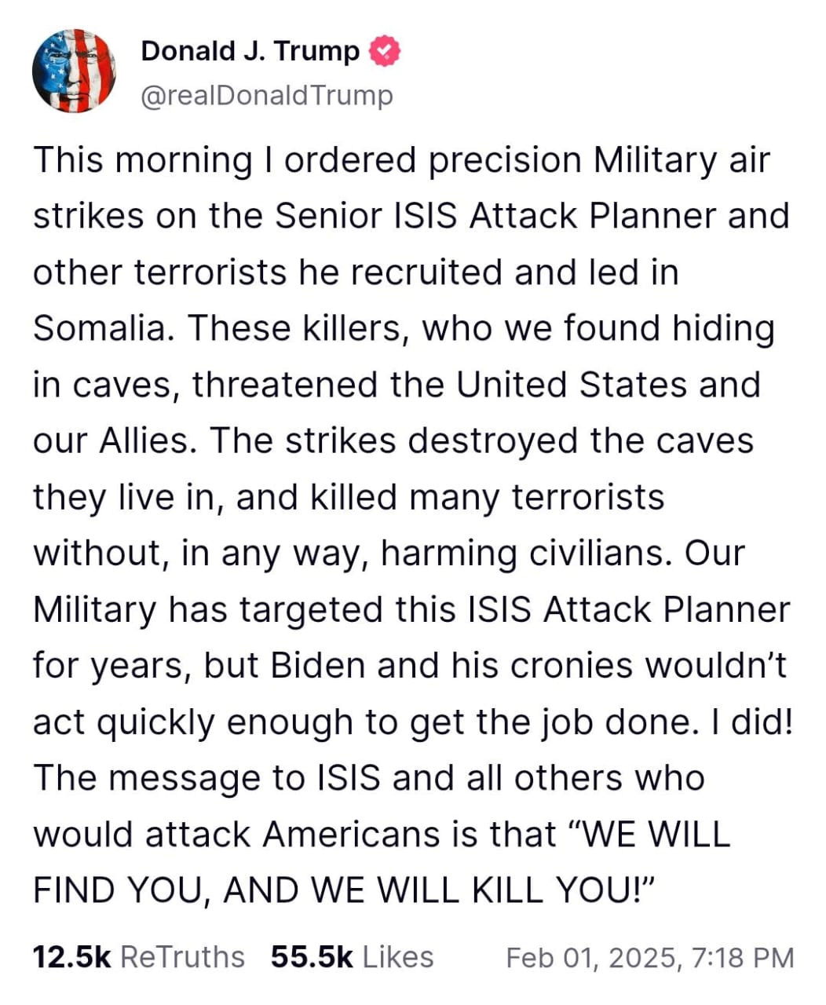Click the red verified badge icon

(x=386, y=52)
